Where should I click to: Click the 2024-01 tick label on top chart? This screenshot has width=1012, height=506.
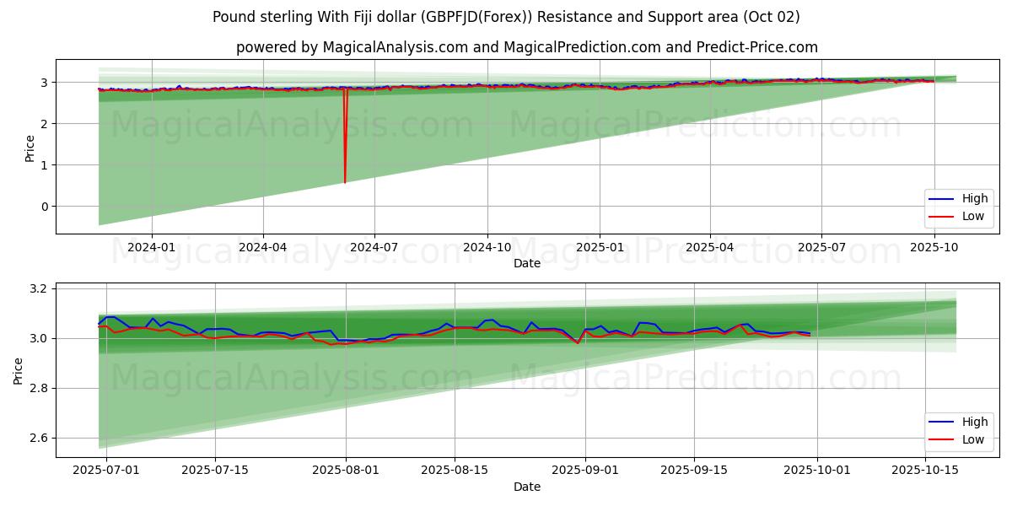[152, 247]
